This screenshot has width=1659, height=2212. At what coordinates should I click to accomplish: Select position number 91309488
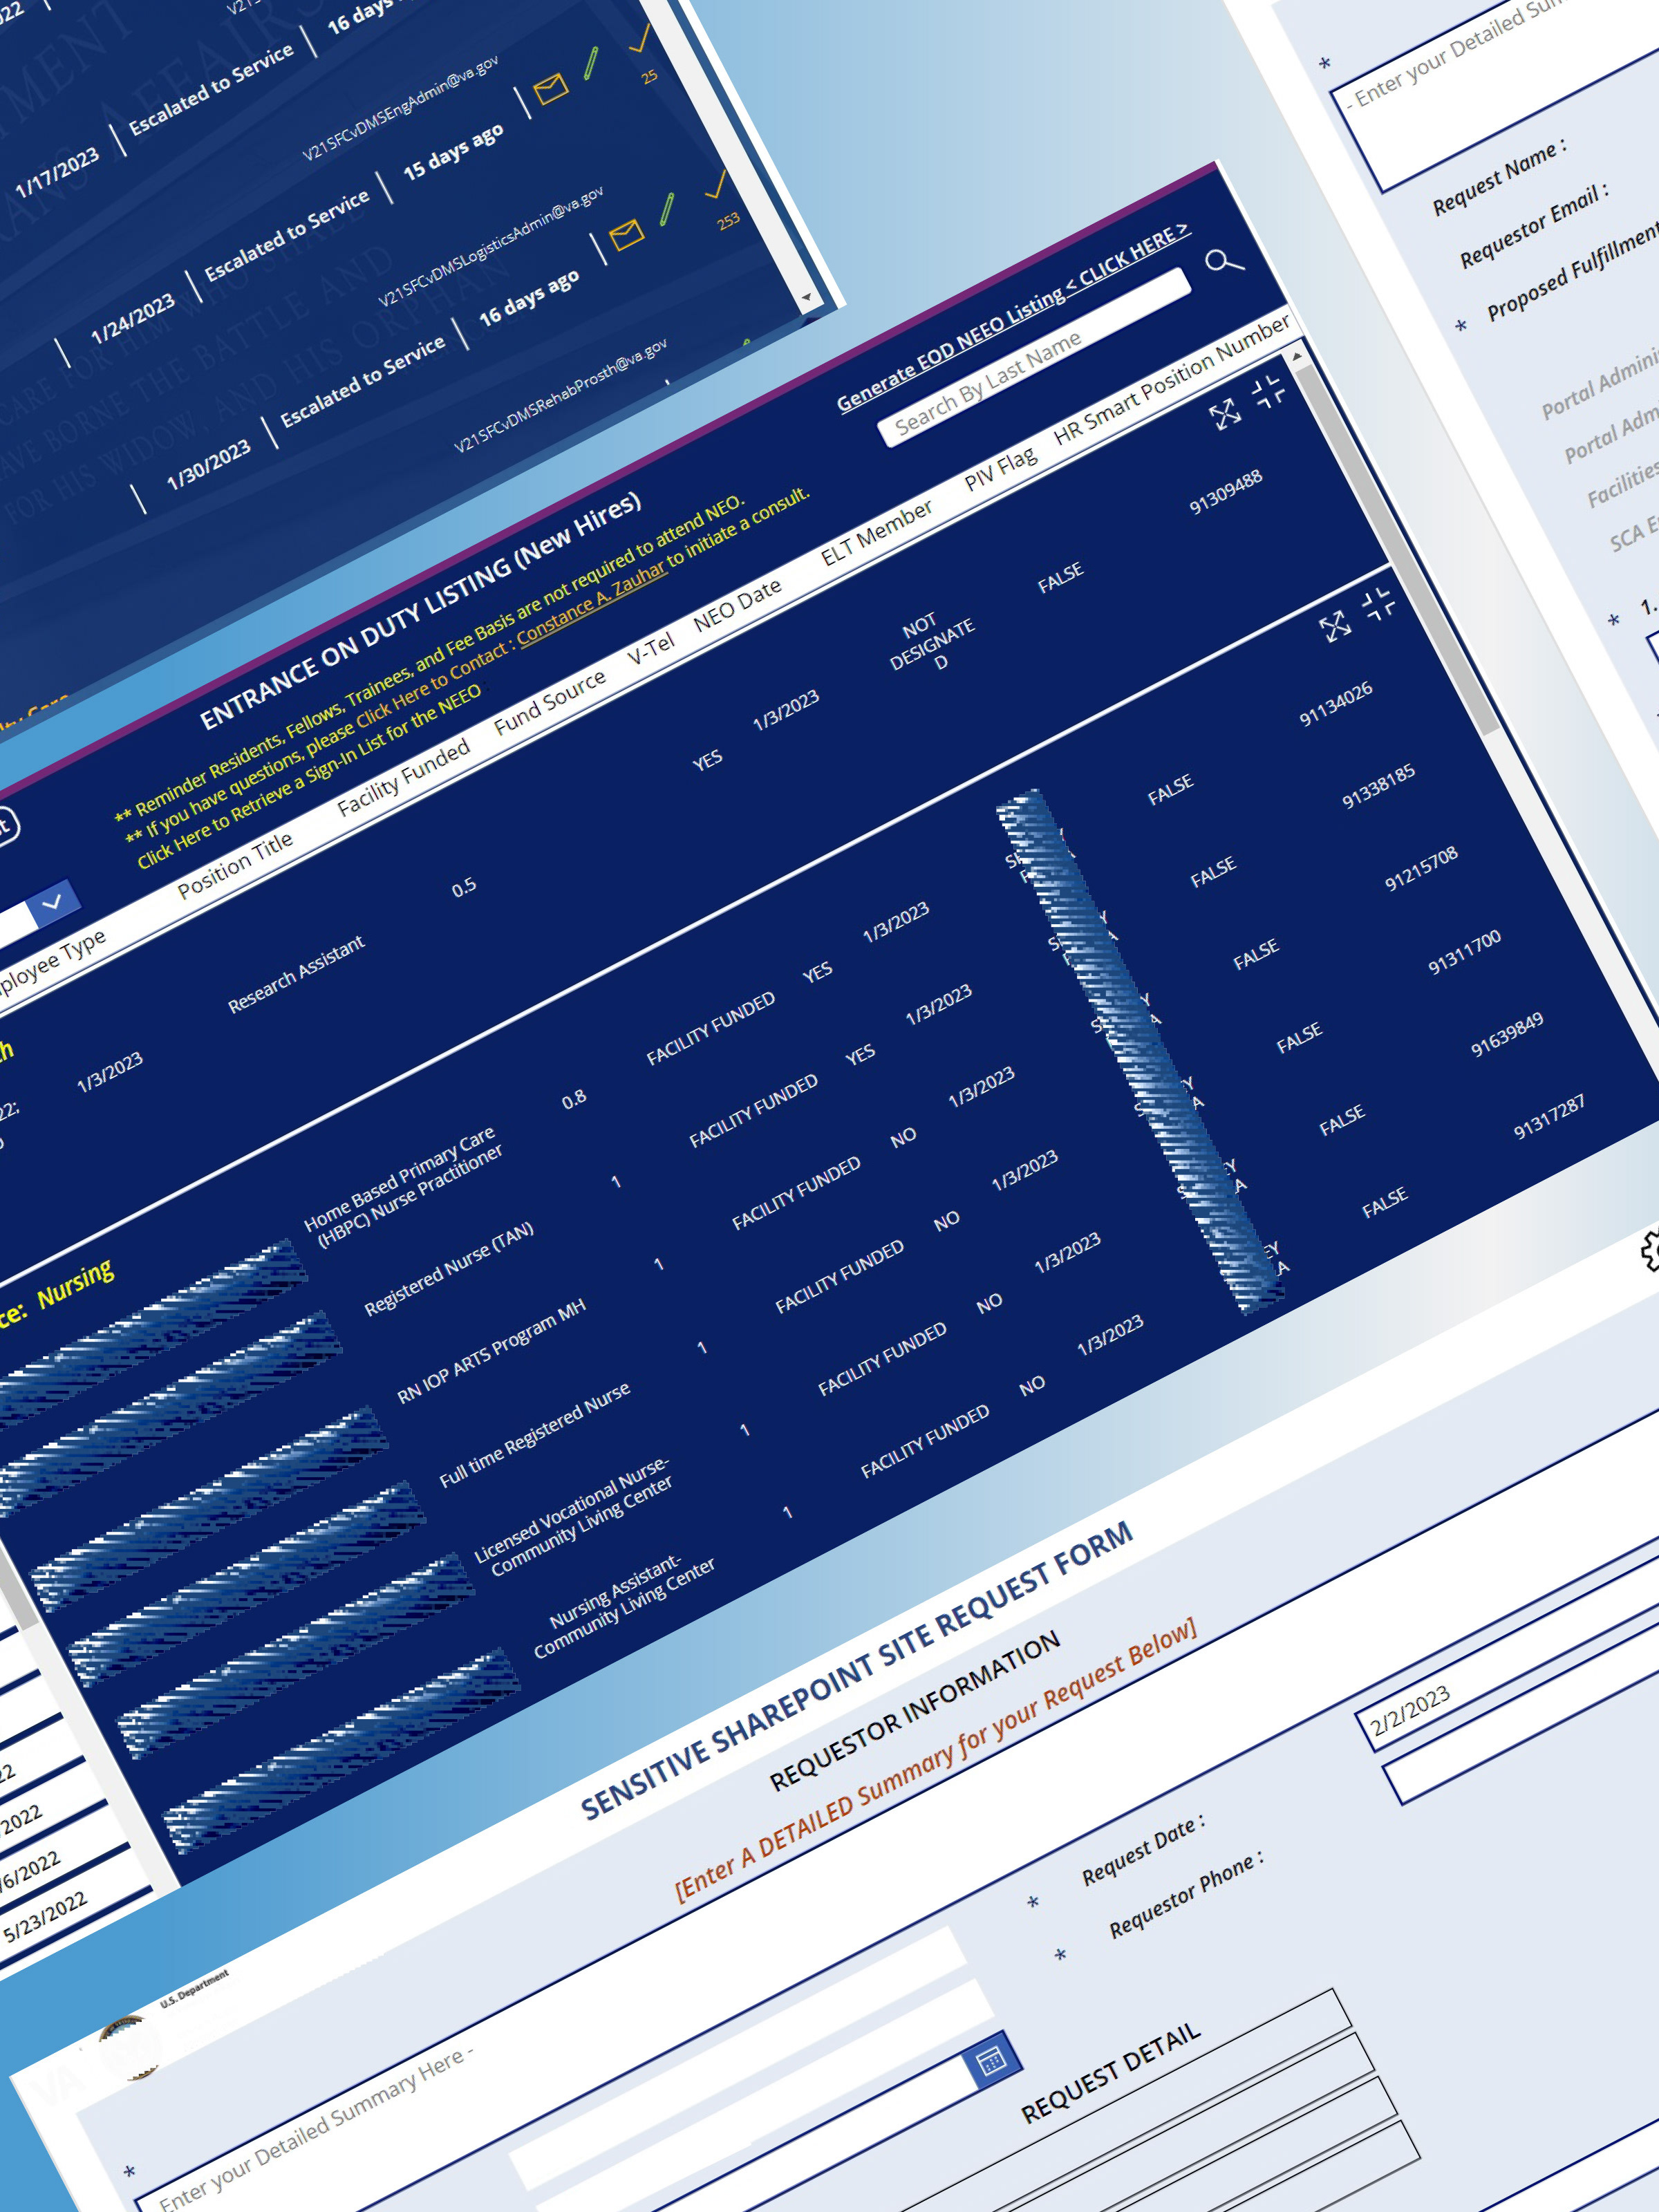click(1226, 493)
